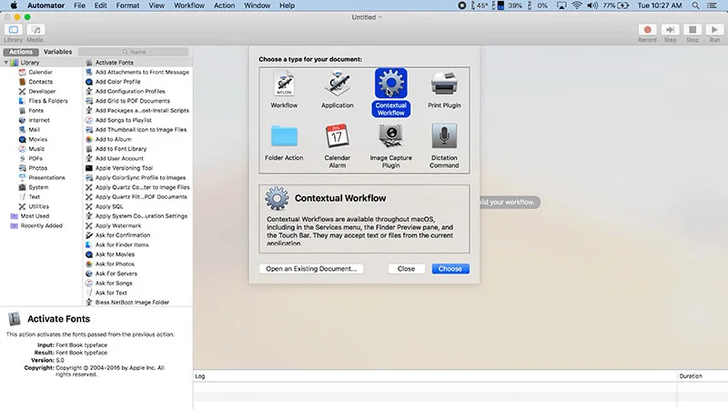Select the Dictation Command microphone icon
This screenshot has height=409, width=728.
coord(444,136)
